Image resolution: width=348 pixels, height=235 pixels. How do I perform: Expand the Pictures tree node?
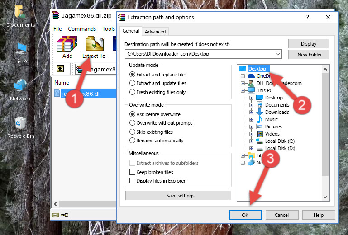point(251,127)
